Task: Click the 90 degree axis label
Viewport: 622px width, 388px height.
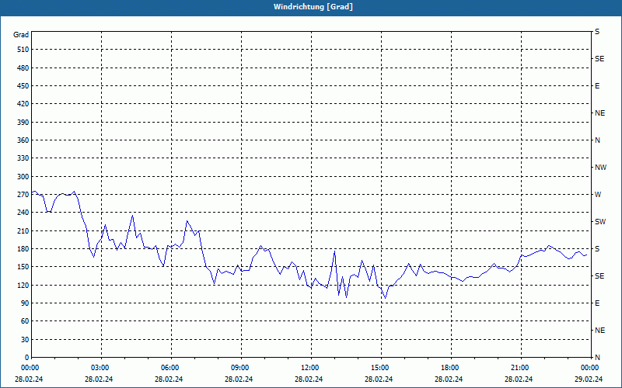Action: [x=25, y=303]
